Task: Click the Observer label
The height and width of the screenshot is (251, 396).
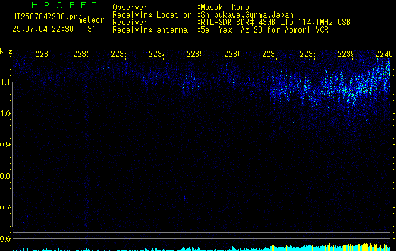Action: coord(130,8)
